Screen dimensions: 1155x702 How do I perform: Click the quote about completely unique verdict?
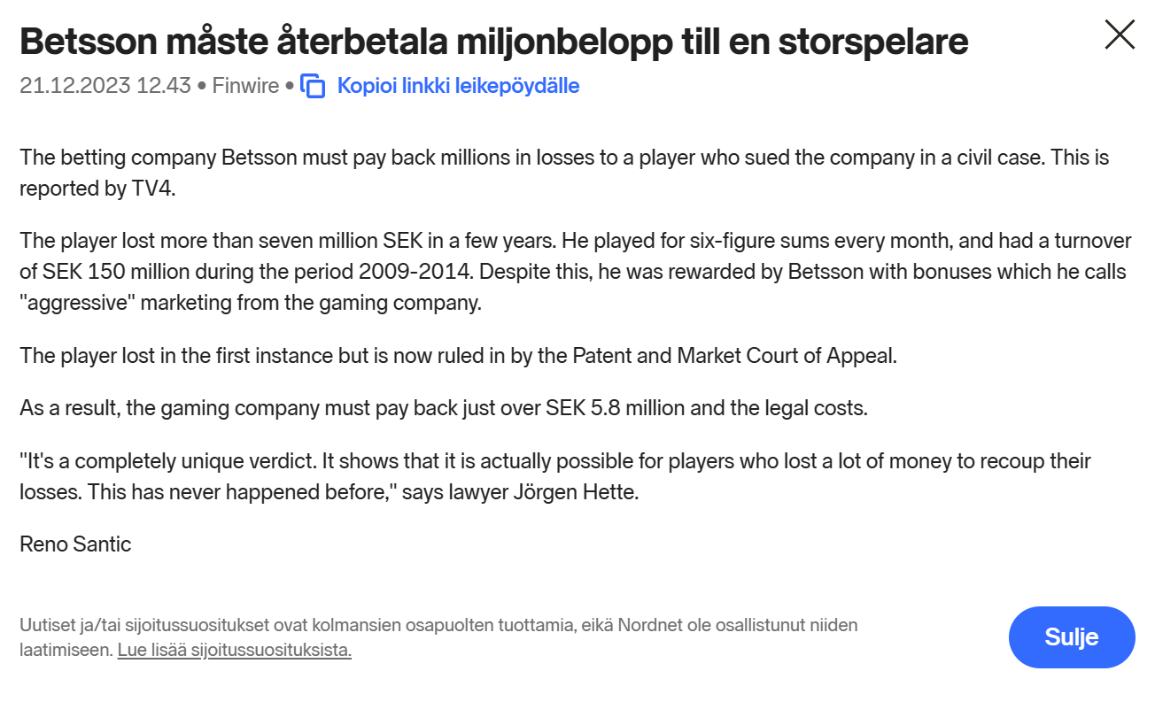click(x=555, y=476)
